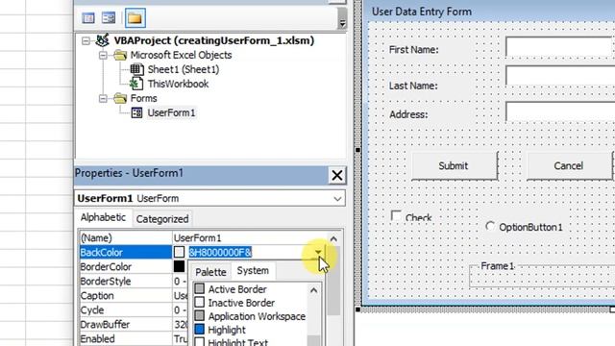This screenshot has height=346, width=615.
Task: Open the Palette tab of color picker
Action: pyautogui.click(x=210, y=272)
